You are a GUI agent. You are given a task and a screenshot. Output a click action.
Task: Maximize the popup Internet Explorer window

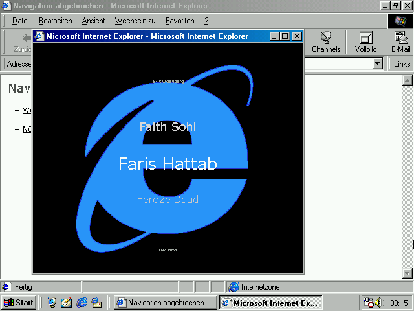click(x=285, y=36)
